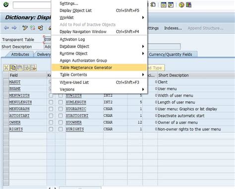
Task: Click the Indexes... button
Action: (x=173, y=28)
